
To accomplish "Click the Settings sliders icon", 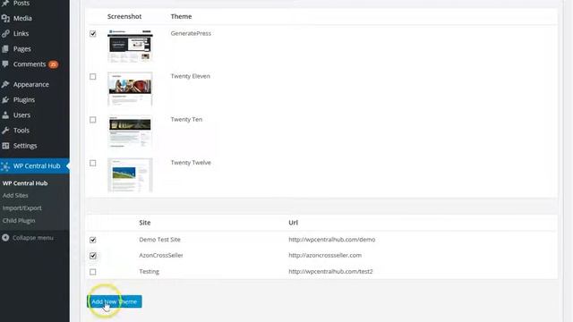I will click(5, 146).
